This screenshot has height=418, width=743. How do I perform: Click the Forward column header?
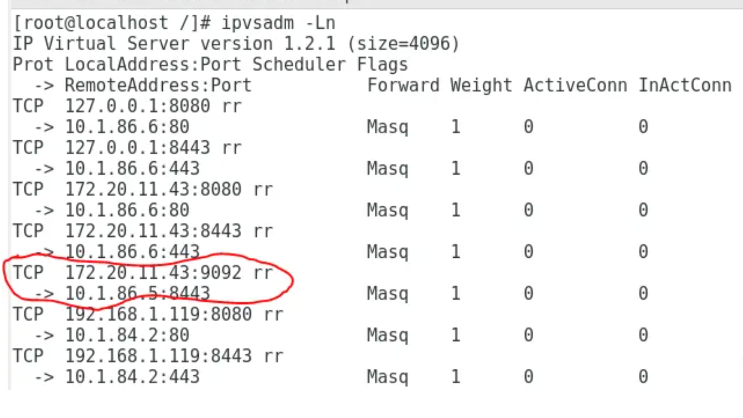[x=403, y=85]
